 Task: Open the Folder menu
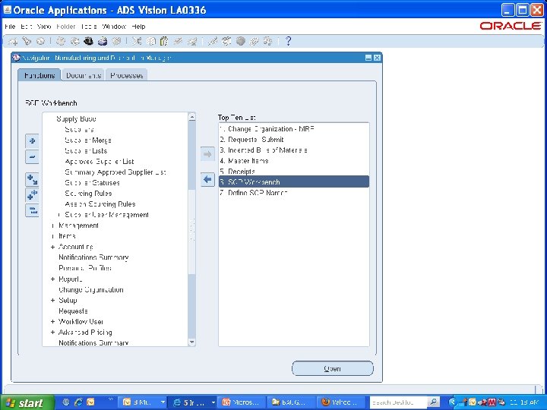point(65,27)
